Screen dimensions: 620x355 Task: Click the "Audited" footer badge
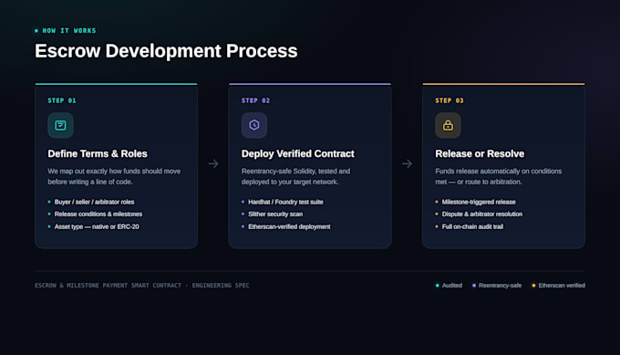(449, 286)
